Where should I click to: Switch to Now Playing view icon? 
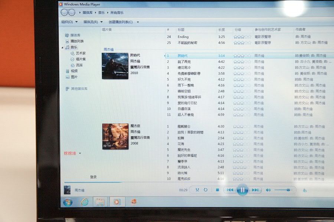coord(305,190)
